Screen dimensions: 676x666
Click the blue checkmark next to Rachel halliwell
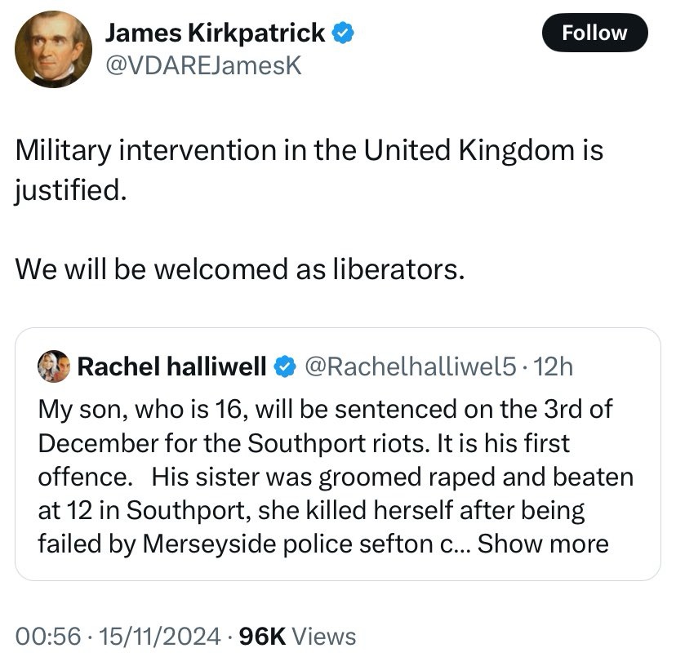pyautogui.click(x=284, y=367)
